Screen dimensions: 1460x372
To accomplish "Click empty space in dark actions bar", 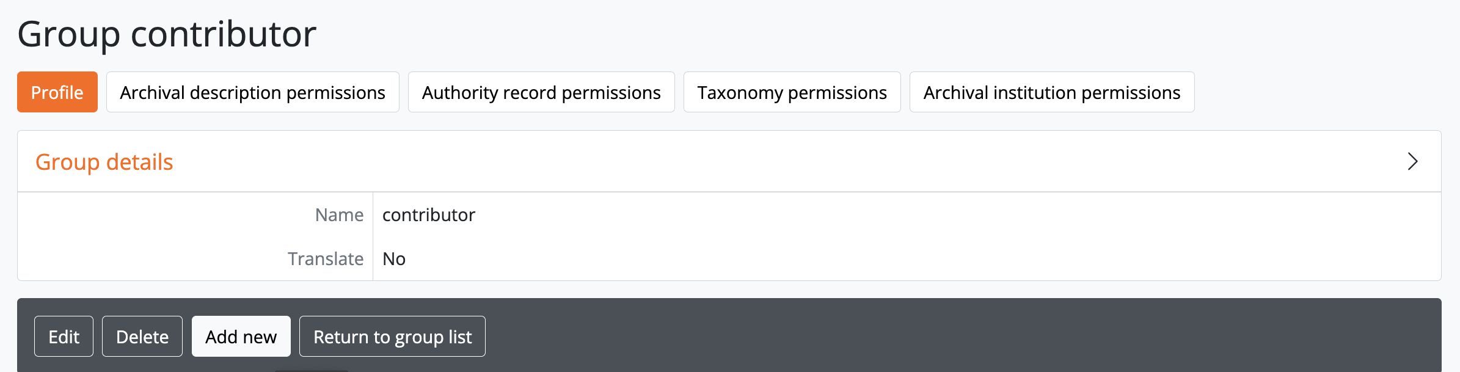I will click(x=916, y=336).
